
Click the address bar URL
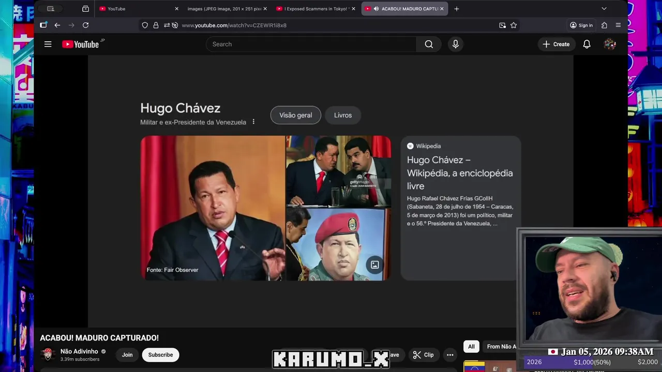(234, 25)
